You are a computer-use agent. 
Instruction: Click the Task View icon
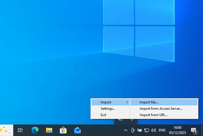[20, 130]
